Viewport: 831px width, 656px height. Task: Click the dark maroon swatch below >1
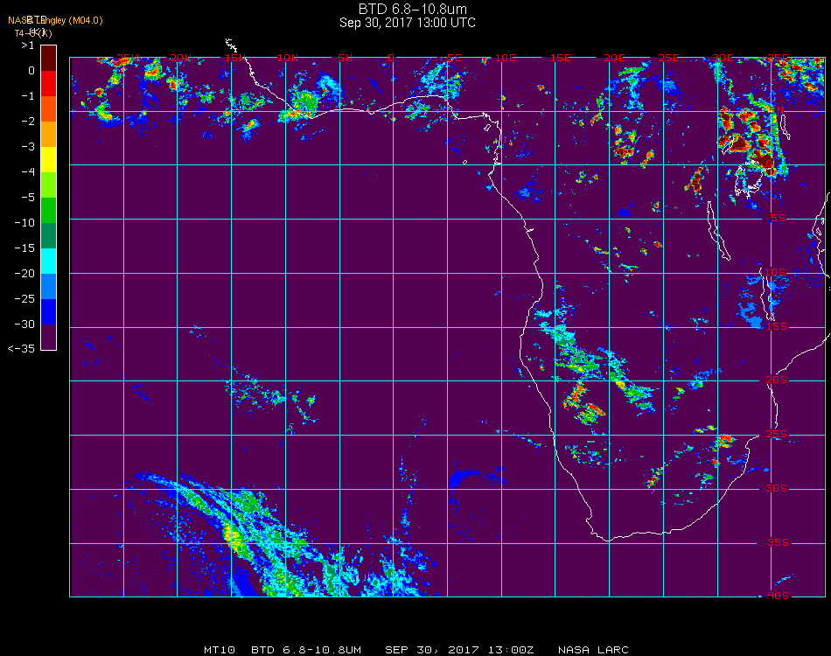48,58
